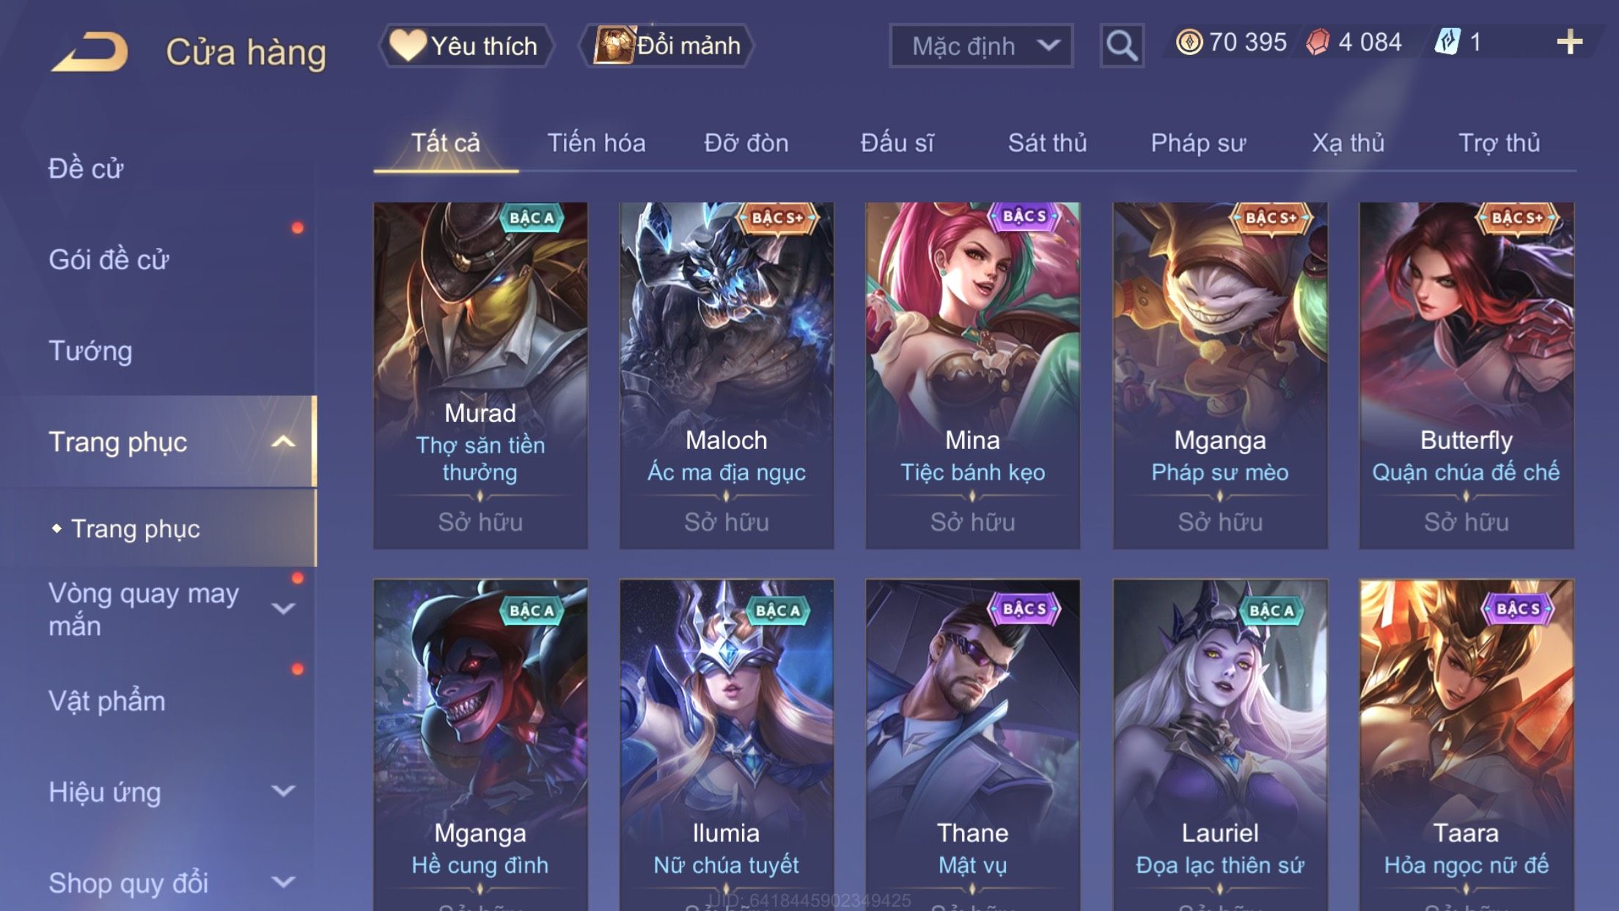Image resolution: width=1619 pixels, height=911 pixels.
Task: Select Maloch Ác ma địa ngục skin card
Action: (726, 375)
